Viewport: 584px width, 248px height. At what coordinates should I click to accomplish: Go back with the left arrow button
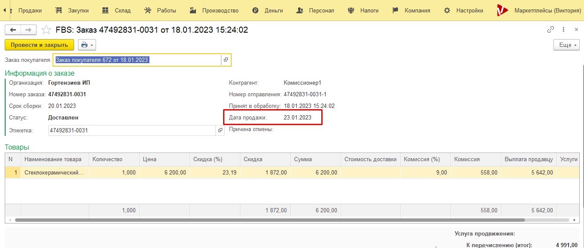pos(13,30)
